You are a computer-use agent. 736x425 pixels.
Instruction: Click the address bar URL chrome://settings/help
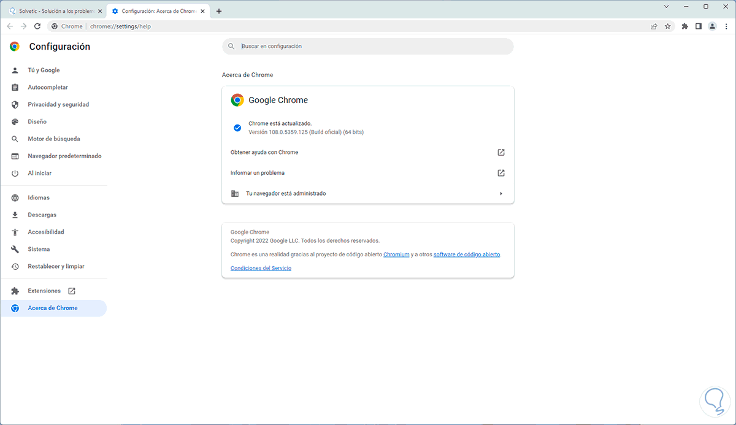click(x=120, y=26)
